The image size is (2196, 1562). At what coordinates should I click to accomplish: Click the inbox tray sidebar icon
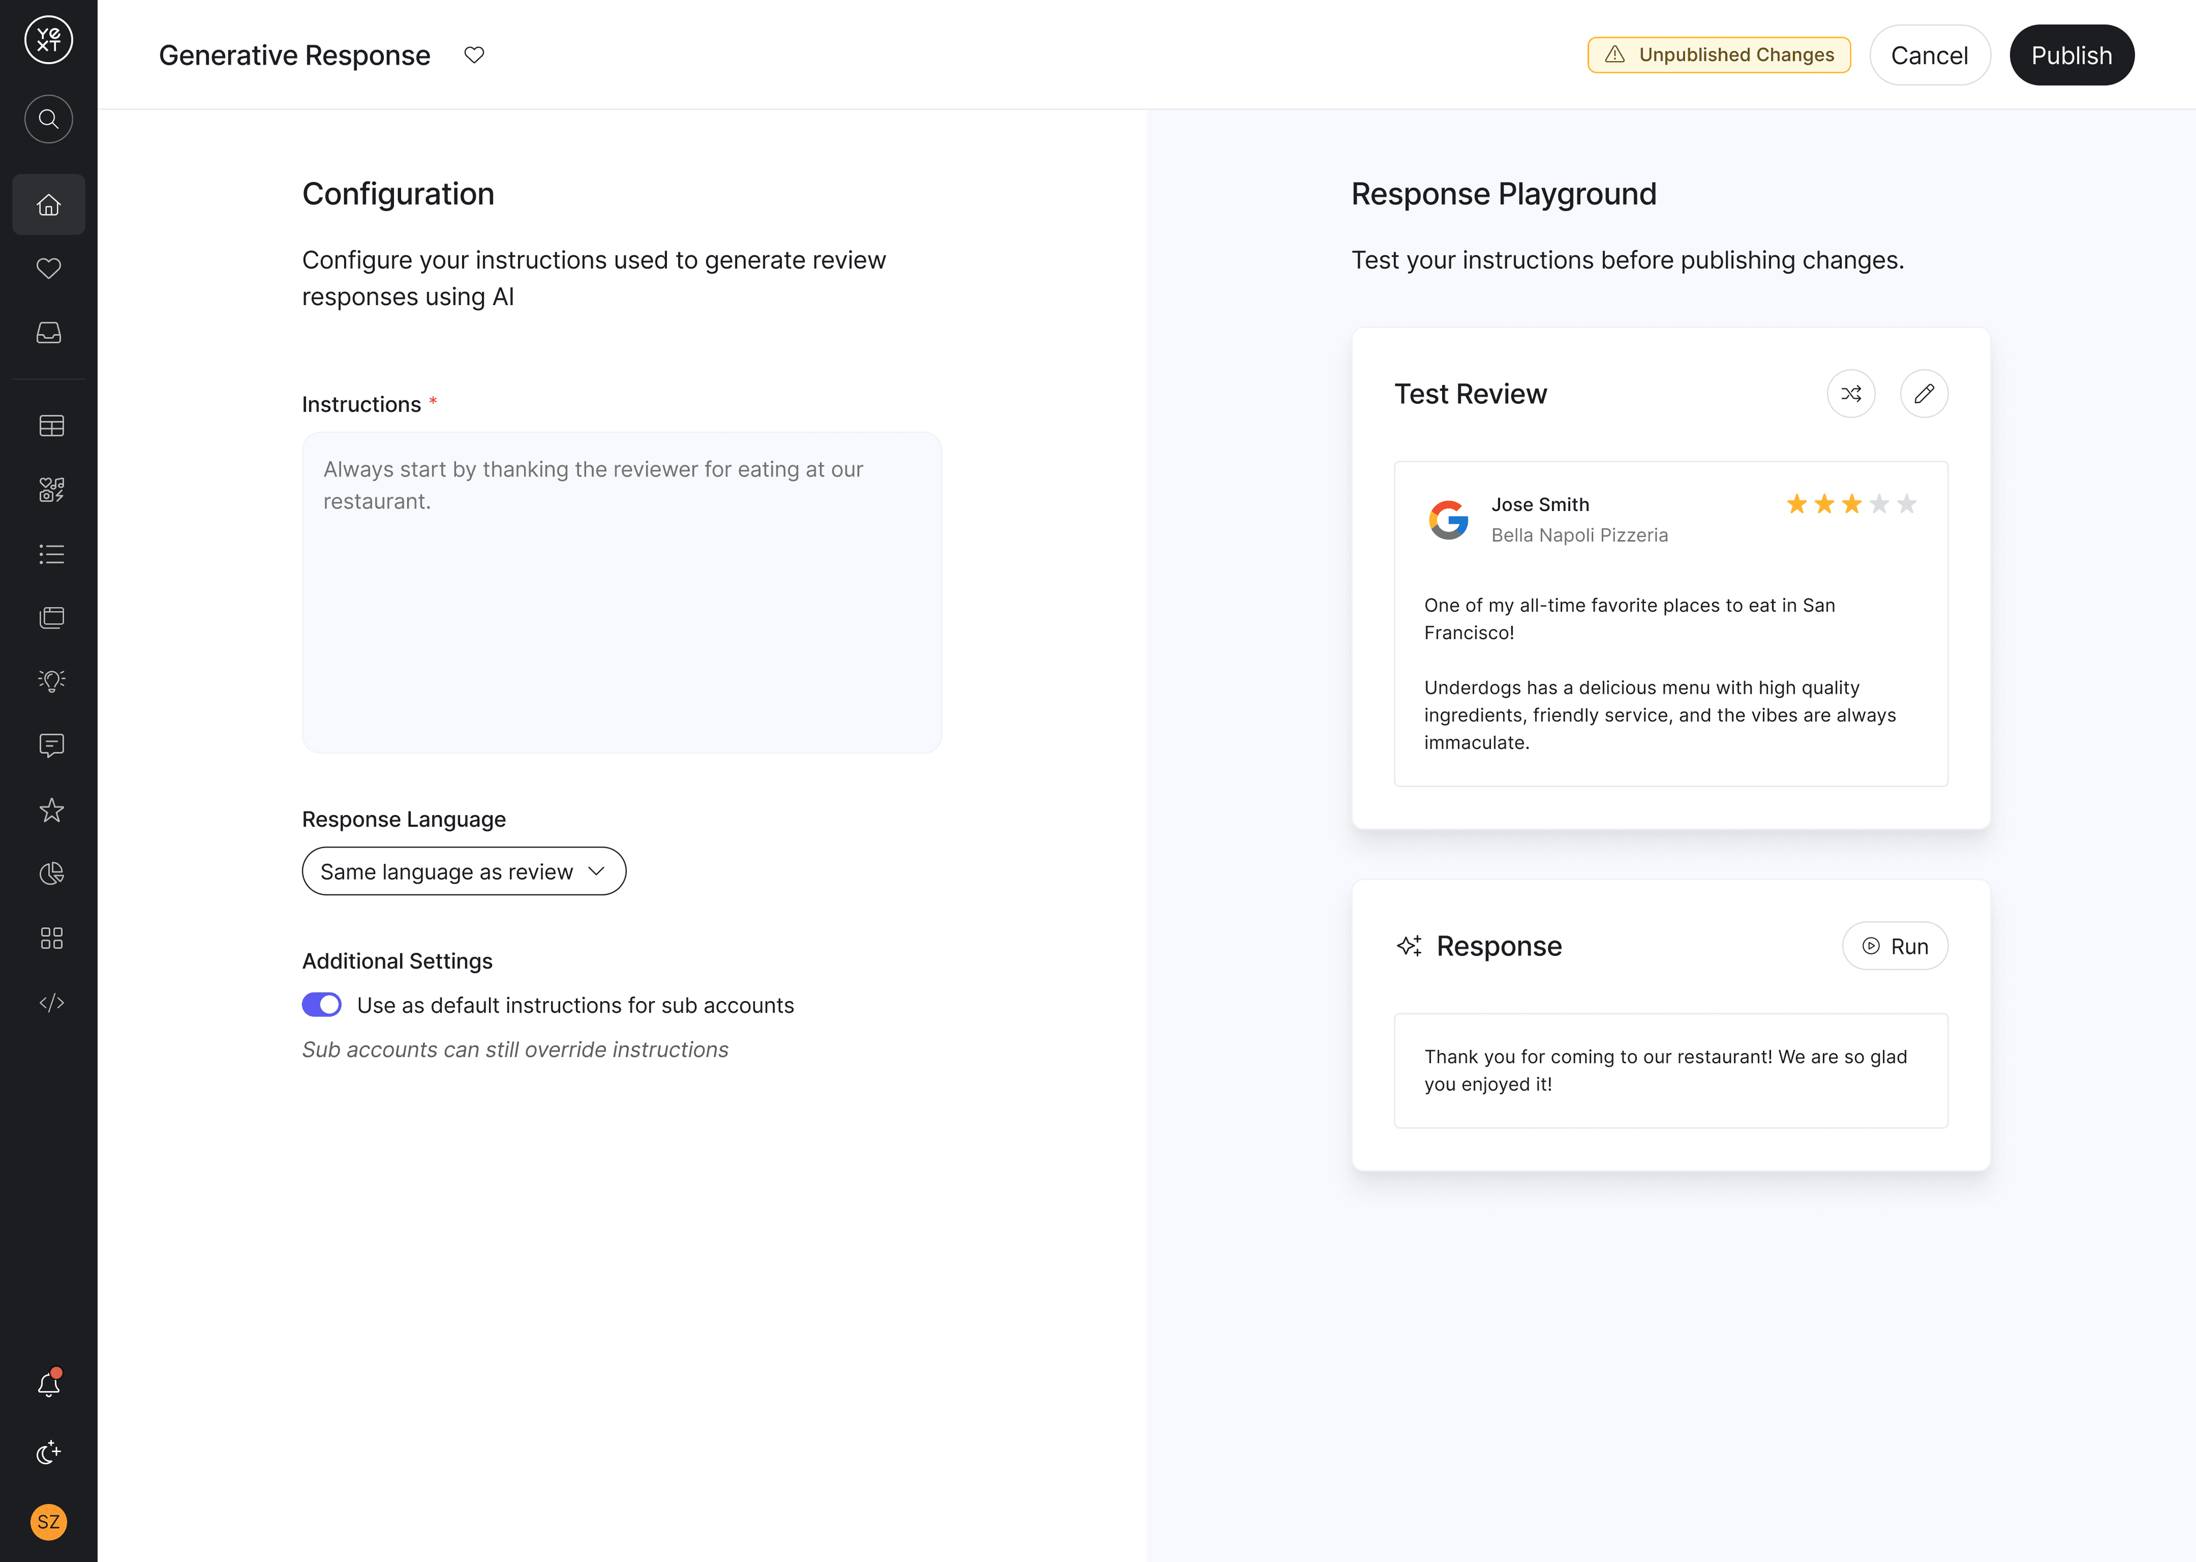(48, 333)
